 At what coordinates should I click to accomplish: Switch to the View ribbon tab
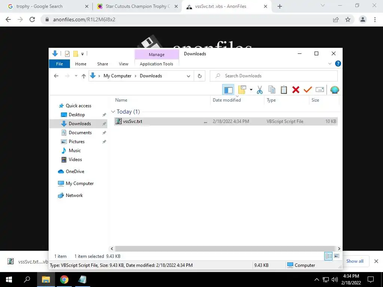pyautogui.click(x=123, y=64)
